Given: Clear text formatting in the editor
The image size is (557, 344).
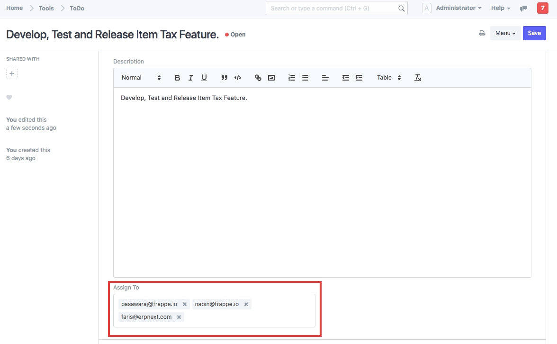Looking at the screenshot, I should click(x=418, y=78).
